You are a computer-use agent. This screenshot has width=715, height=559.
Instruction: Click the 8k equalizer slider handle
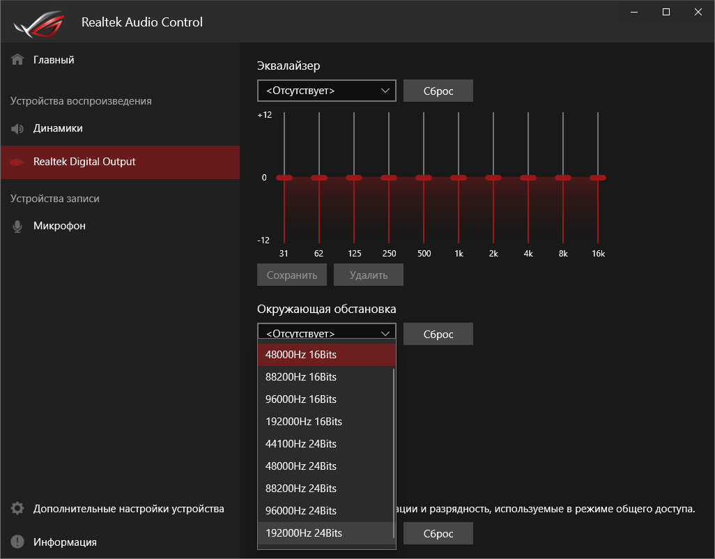click(x=563, y=178)
